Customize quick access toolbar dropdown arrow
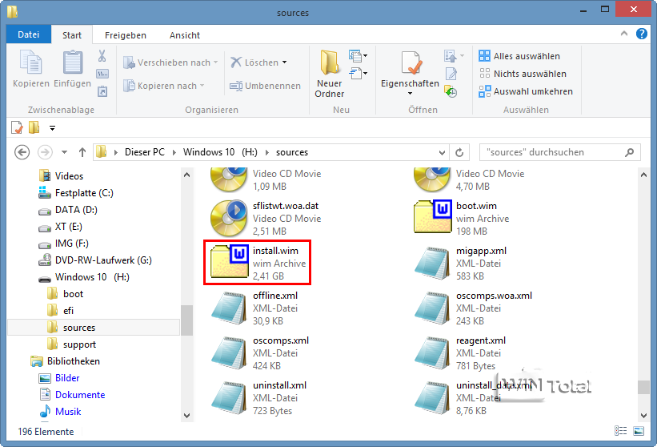Viewport: 657px width, 447px height. (x=52, y=128)
